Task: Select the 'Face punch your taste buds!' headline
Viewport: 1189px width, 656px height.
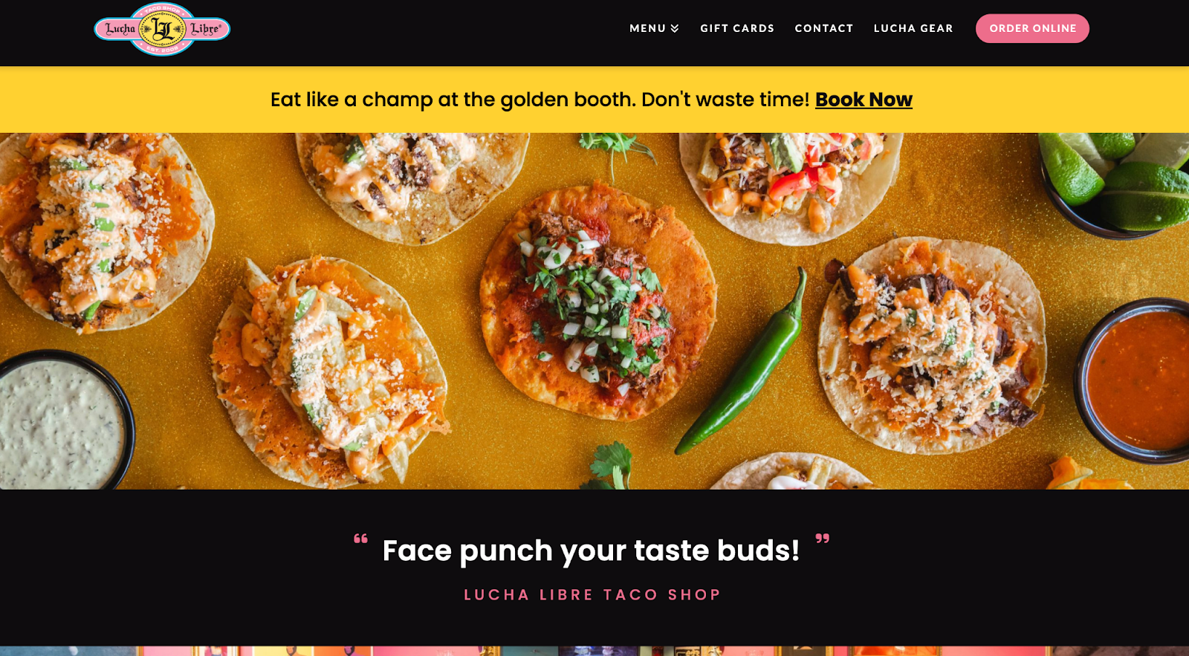Action: point(591,551)
